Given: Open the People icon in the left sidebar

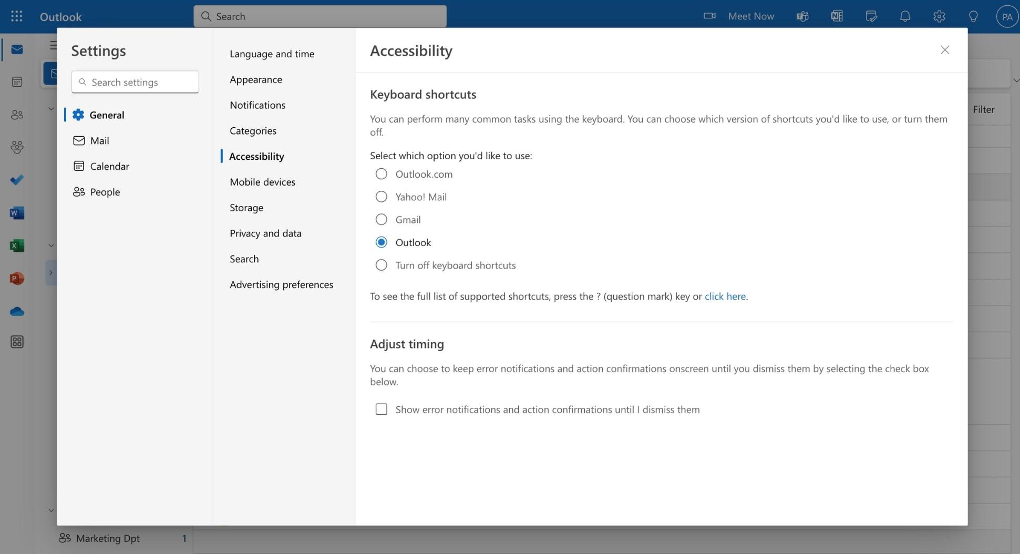Looking at the screenshot, I should (17, 114).
